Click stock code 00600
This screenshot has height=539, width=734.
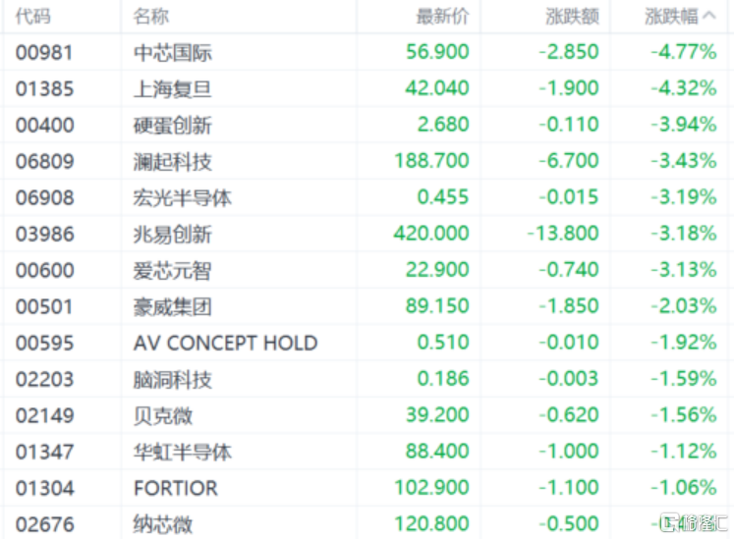pyautogui.click(x=44, y=270)
